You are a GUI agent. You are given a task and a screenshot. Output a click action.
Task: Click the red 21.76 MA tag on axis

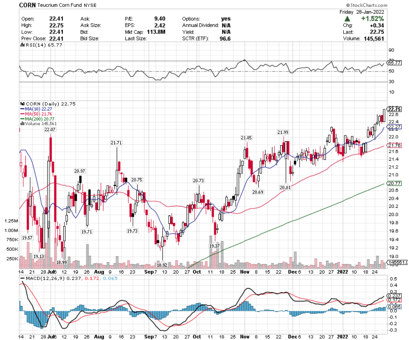coord(394,145)
